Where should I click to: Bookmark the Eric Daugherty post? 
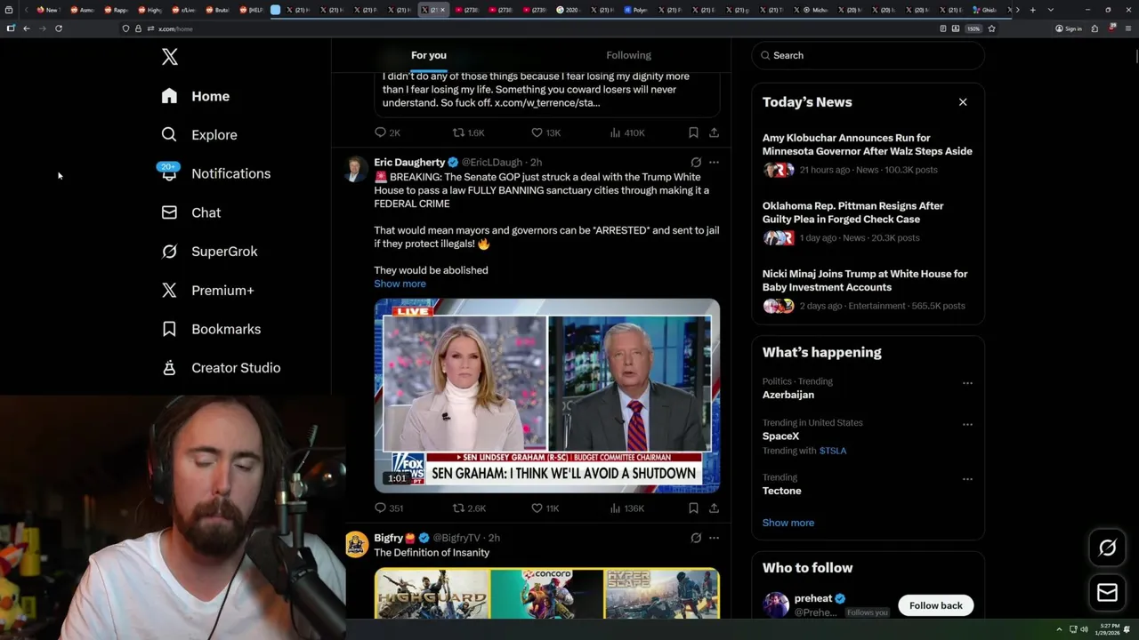[693, 508]
